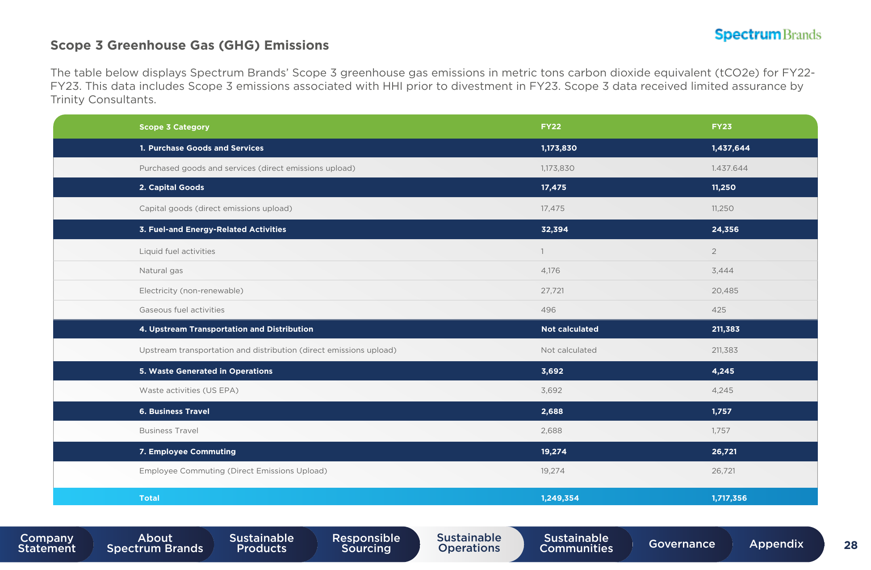Viewport: 871px width, 570px height.
Task: Click the 'Natural gas' row label
Action: click(x=161, y=270)
